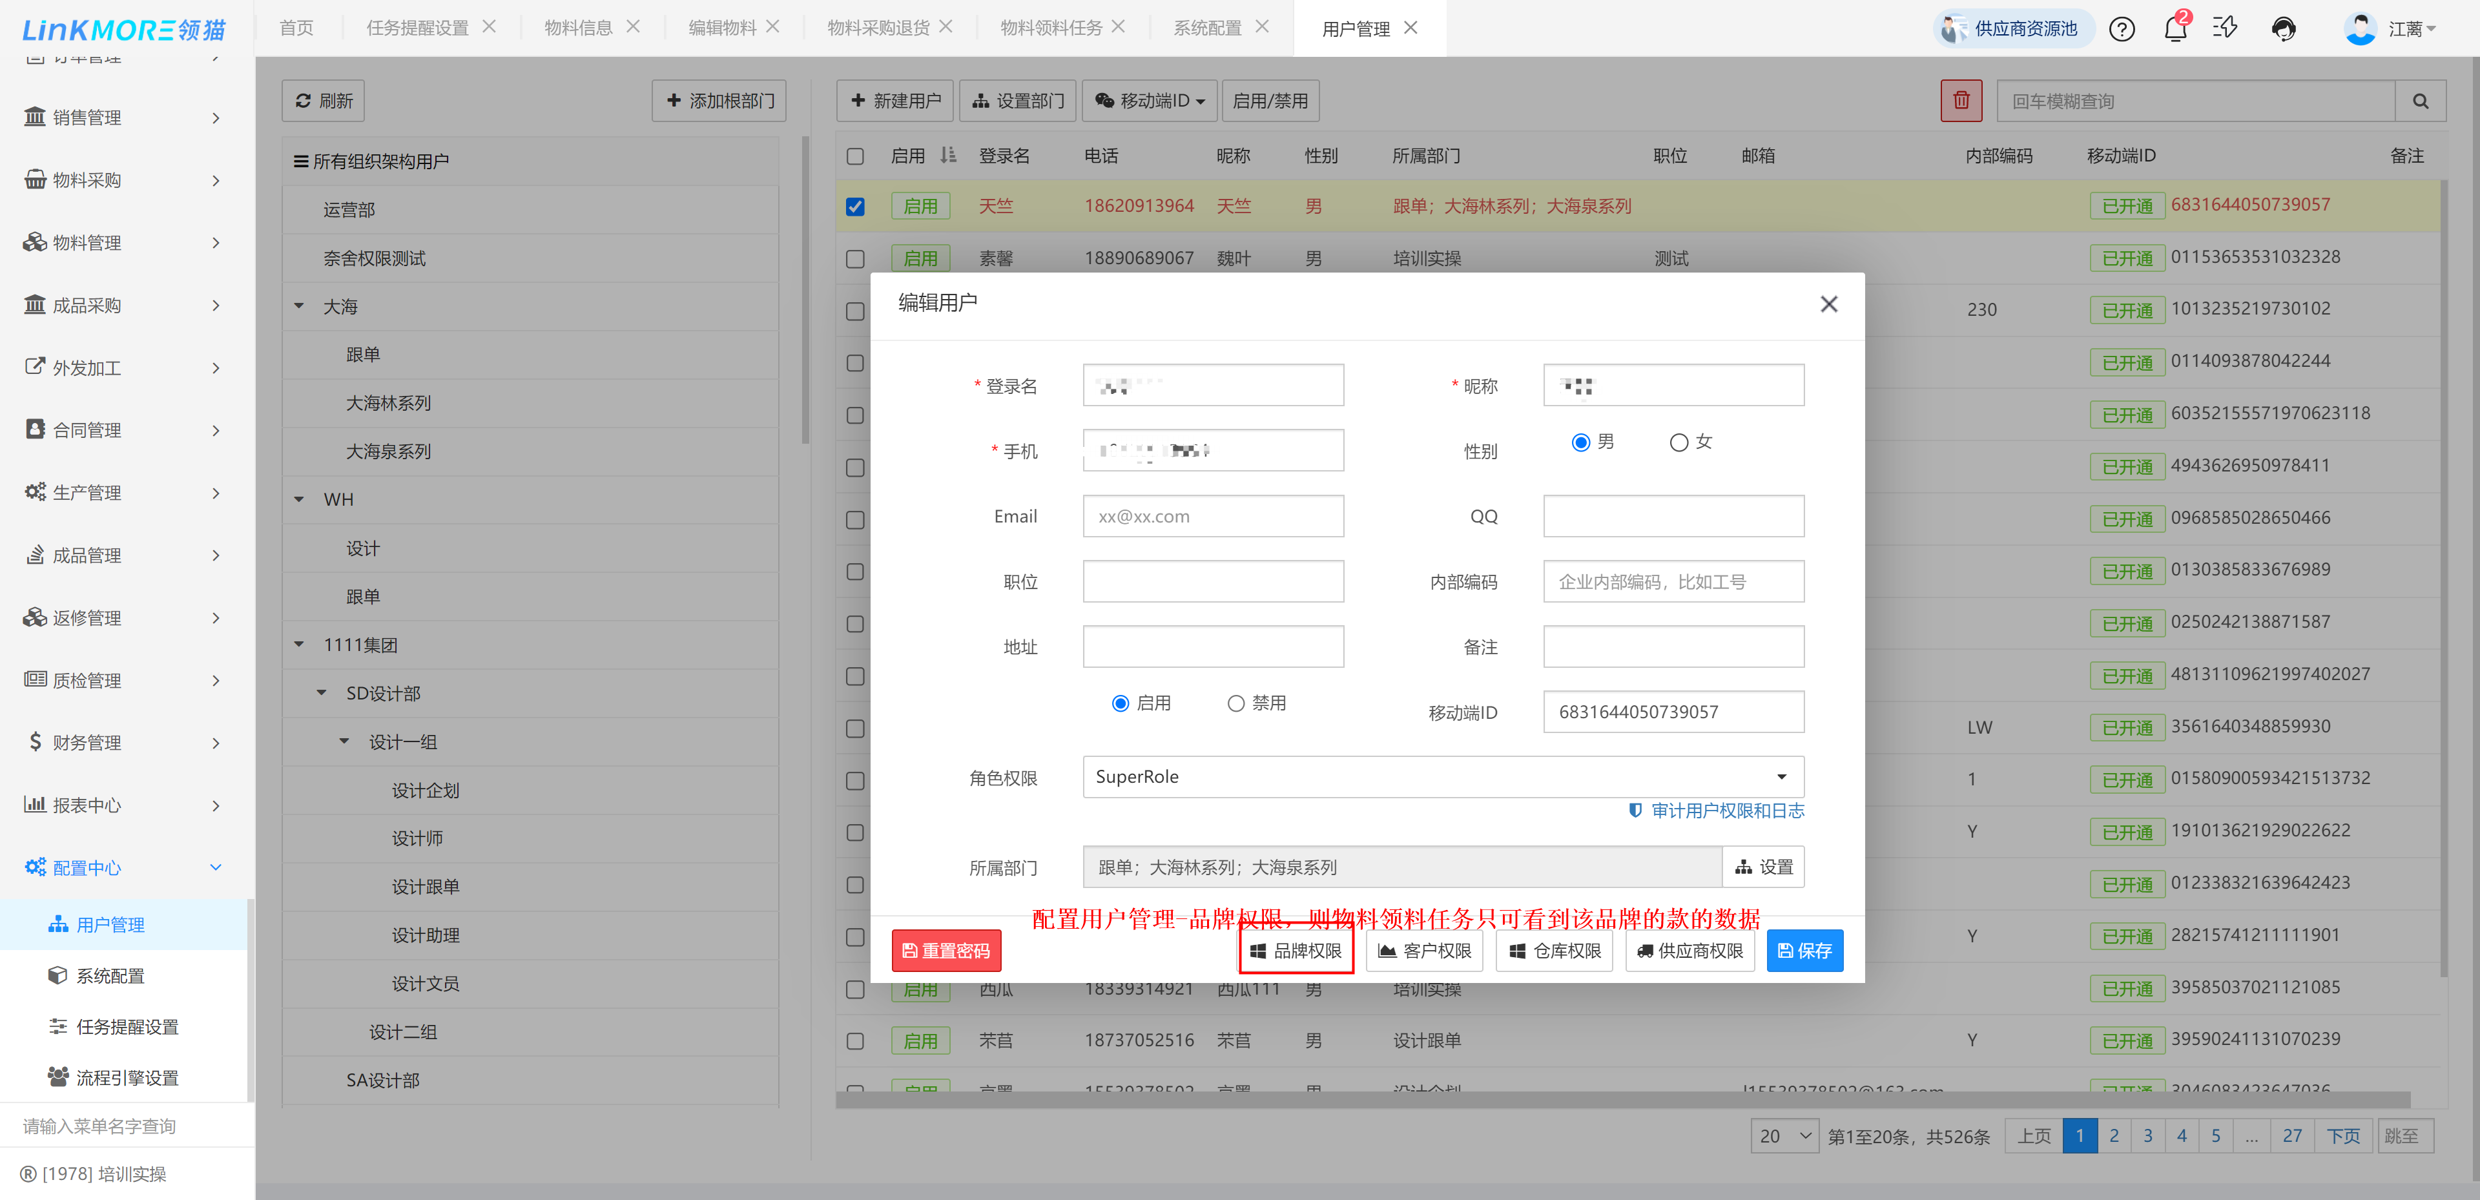This screenshot has height=1200, width=2480.
Task: Click the red trash delete icon
Action: [x=1960, y=100]
